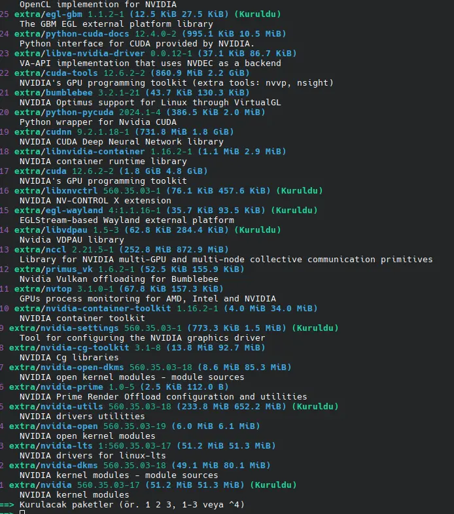Click the extra/libvdpau package entry
Image resolution: width=454 pixels, height=514 pixels.
(140, 230)
